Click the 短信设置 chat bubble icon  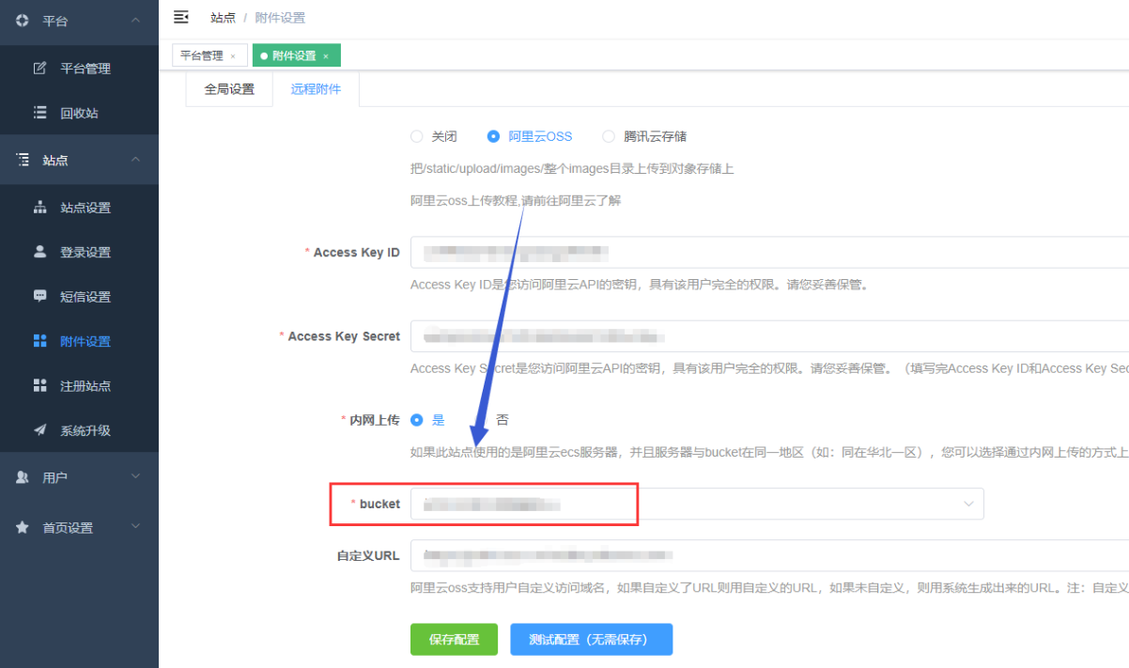click(x=40, y=296)
